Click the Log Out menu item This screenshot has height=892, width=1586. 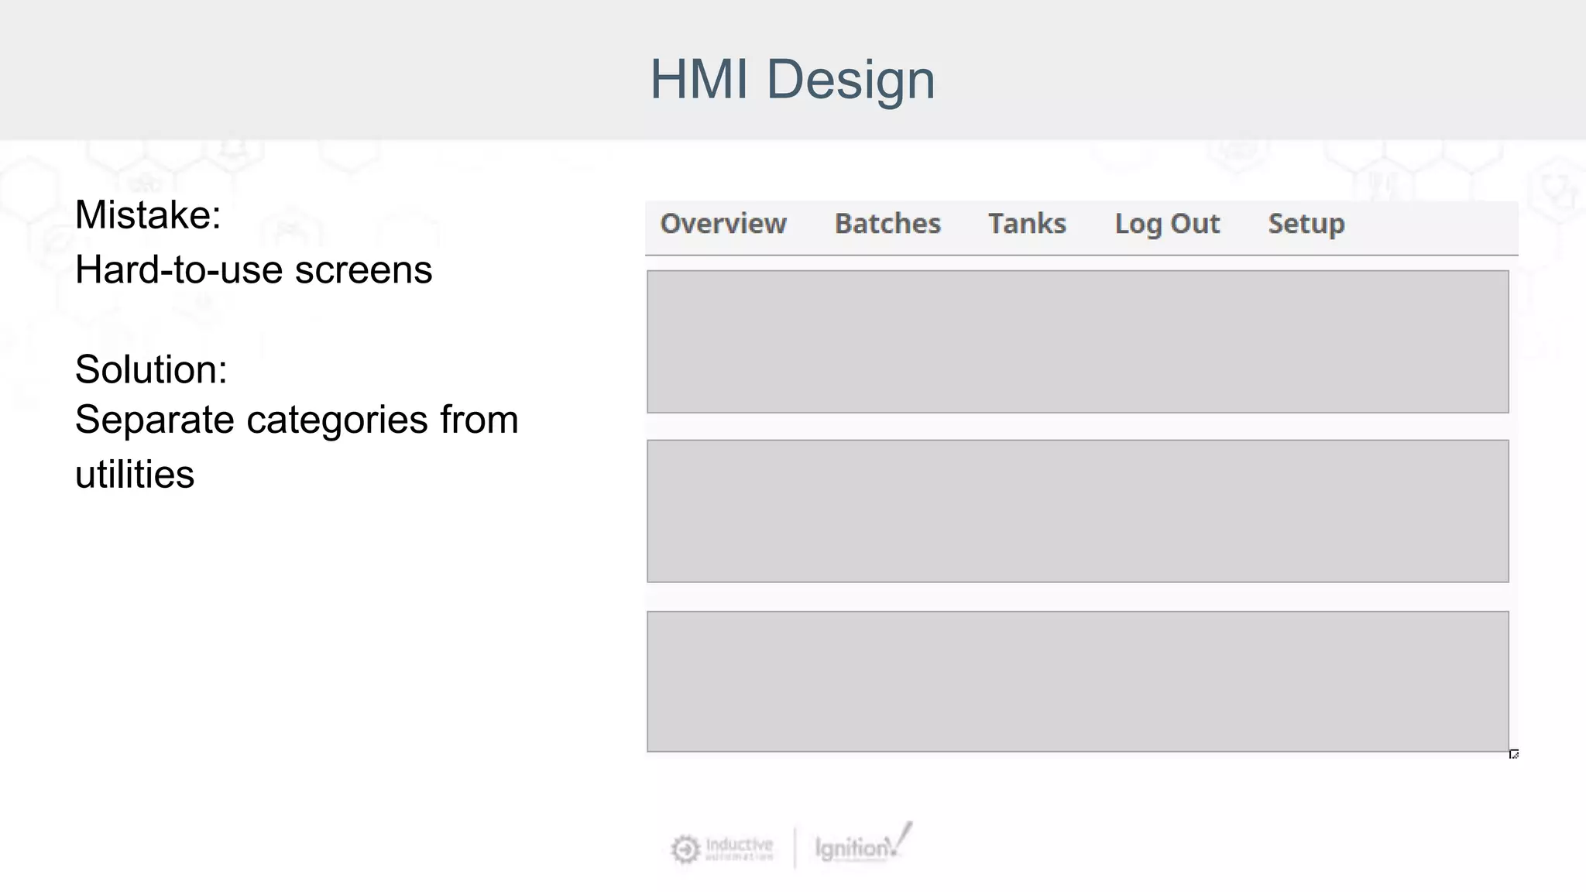click(x=1167, y=225)
